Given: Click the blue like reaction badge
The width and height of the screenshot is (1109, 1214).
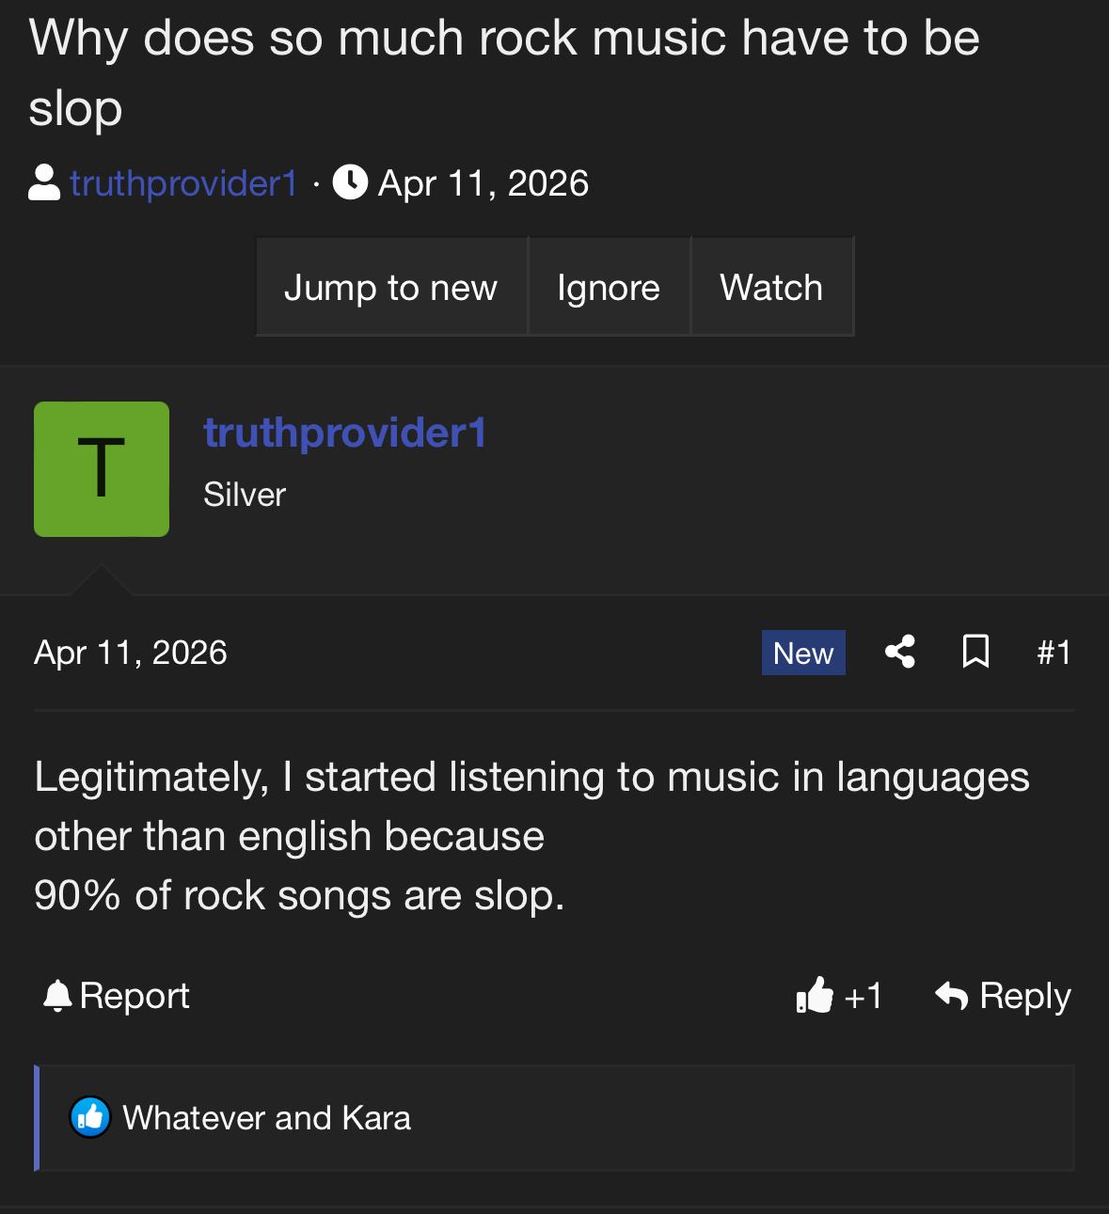Looking at the screenshot, I should pos(90,1117).
